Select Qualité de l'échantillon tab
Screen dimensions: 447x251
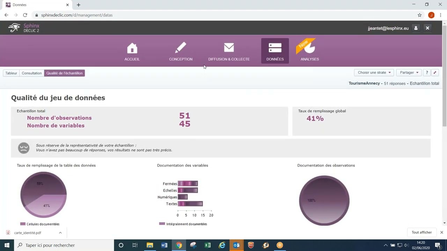tap(64, 73)
